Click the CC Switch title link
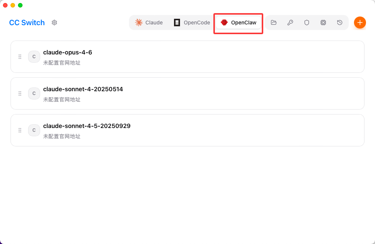 click(x=27, y=23)
